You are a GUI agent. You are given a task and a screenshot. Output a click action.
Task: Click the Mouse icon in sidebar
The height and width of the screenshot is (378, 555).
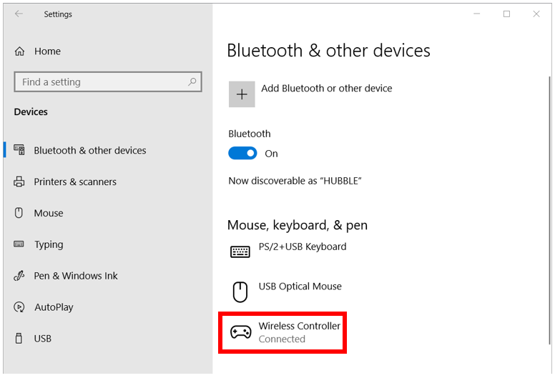pos(19,212)
